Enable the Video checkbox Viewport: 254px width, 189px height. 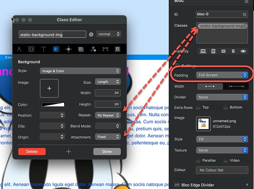point(226,161)
